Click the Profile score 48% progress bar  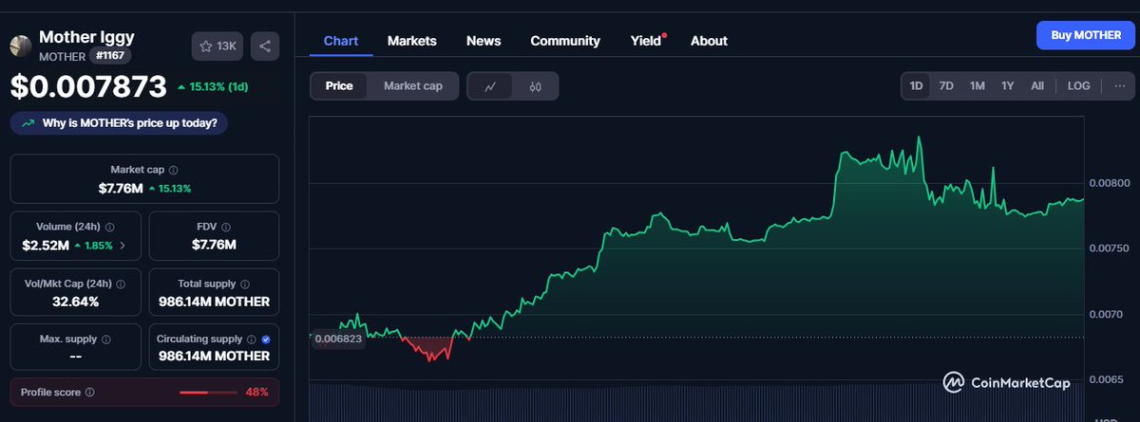point(208,391)
